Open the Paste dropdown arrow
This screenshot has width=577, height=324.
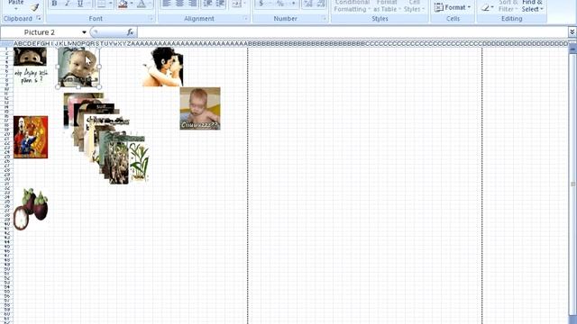click(16, 9)
